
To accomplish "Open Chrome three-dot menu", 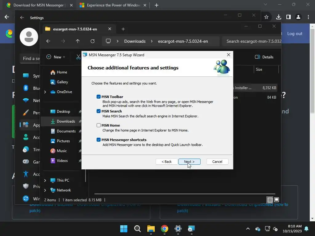I will coord(308,17).
